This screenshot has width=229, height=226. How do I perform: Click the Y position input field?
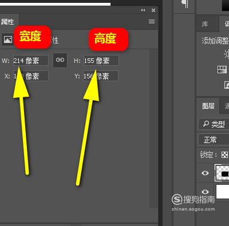tap(101, 76)
